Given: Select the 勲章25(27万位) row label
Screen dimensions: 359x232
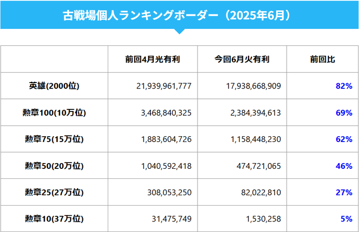Looking at the screenshot, I should 54,193.
